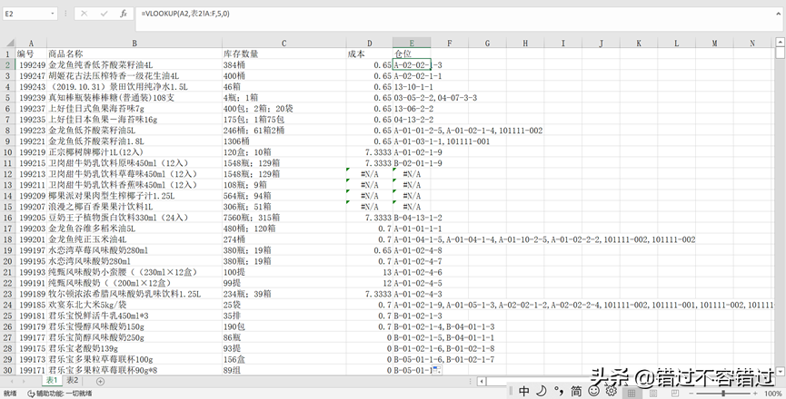Click the Insert Function fx icon

coord(124,14)
